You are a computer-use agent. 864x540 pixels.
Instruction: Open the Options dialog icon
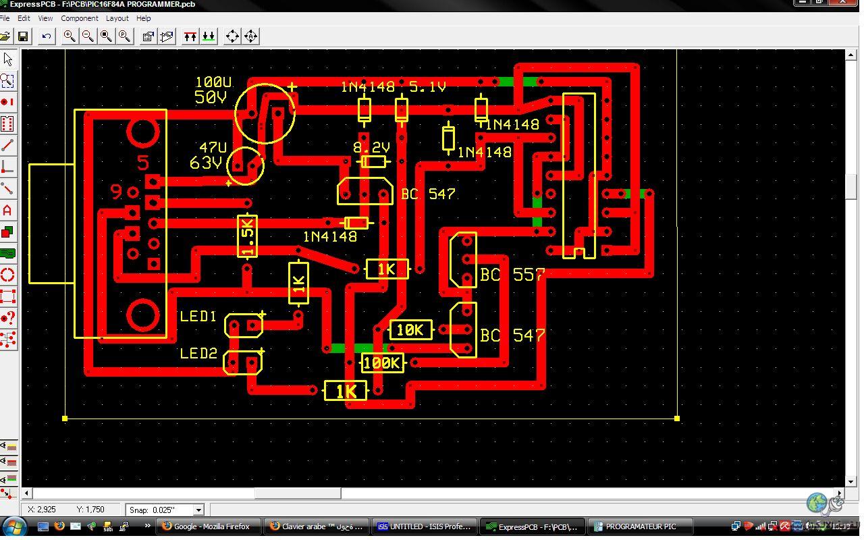148,36
